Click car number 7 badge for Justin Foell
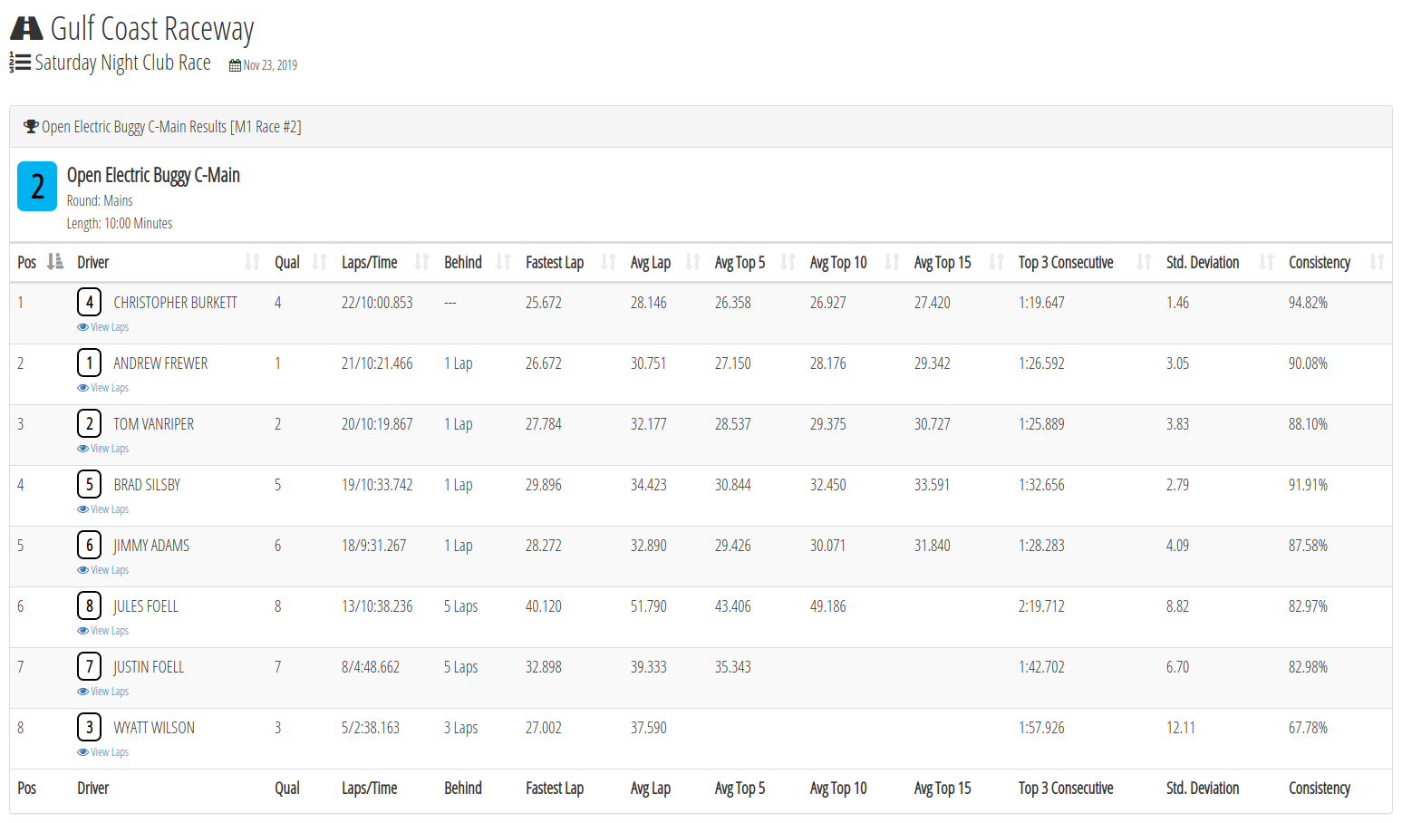The width and height of the screenshot is (1402, 823). [89, 666]
